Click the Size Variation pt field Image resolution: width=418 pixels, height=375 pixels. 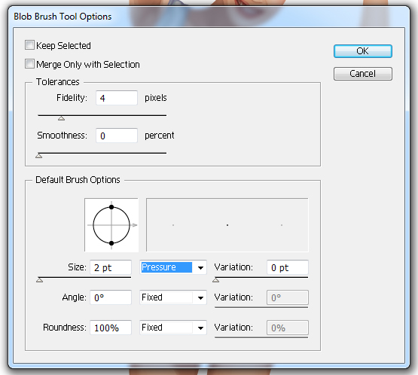click(x=288, y=267)
